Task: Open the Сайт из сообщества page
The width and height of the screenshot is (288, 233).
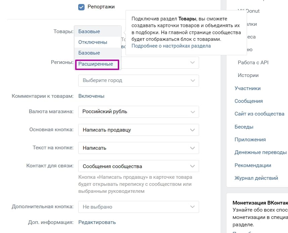Action: pyautogui.click(x=259, y=114)
